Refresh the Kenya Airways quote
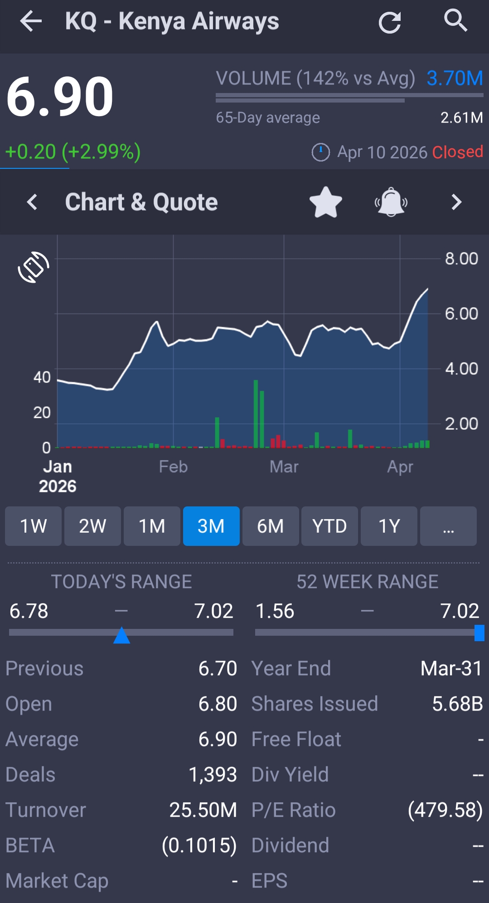This screenshot has width=489, height=903. click(390, 22)
